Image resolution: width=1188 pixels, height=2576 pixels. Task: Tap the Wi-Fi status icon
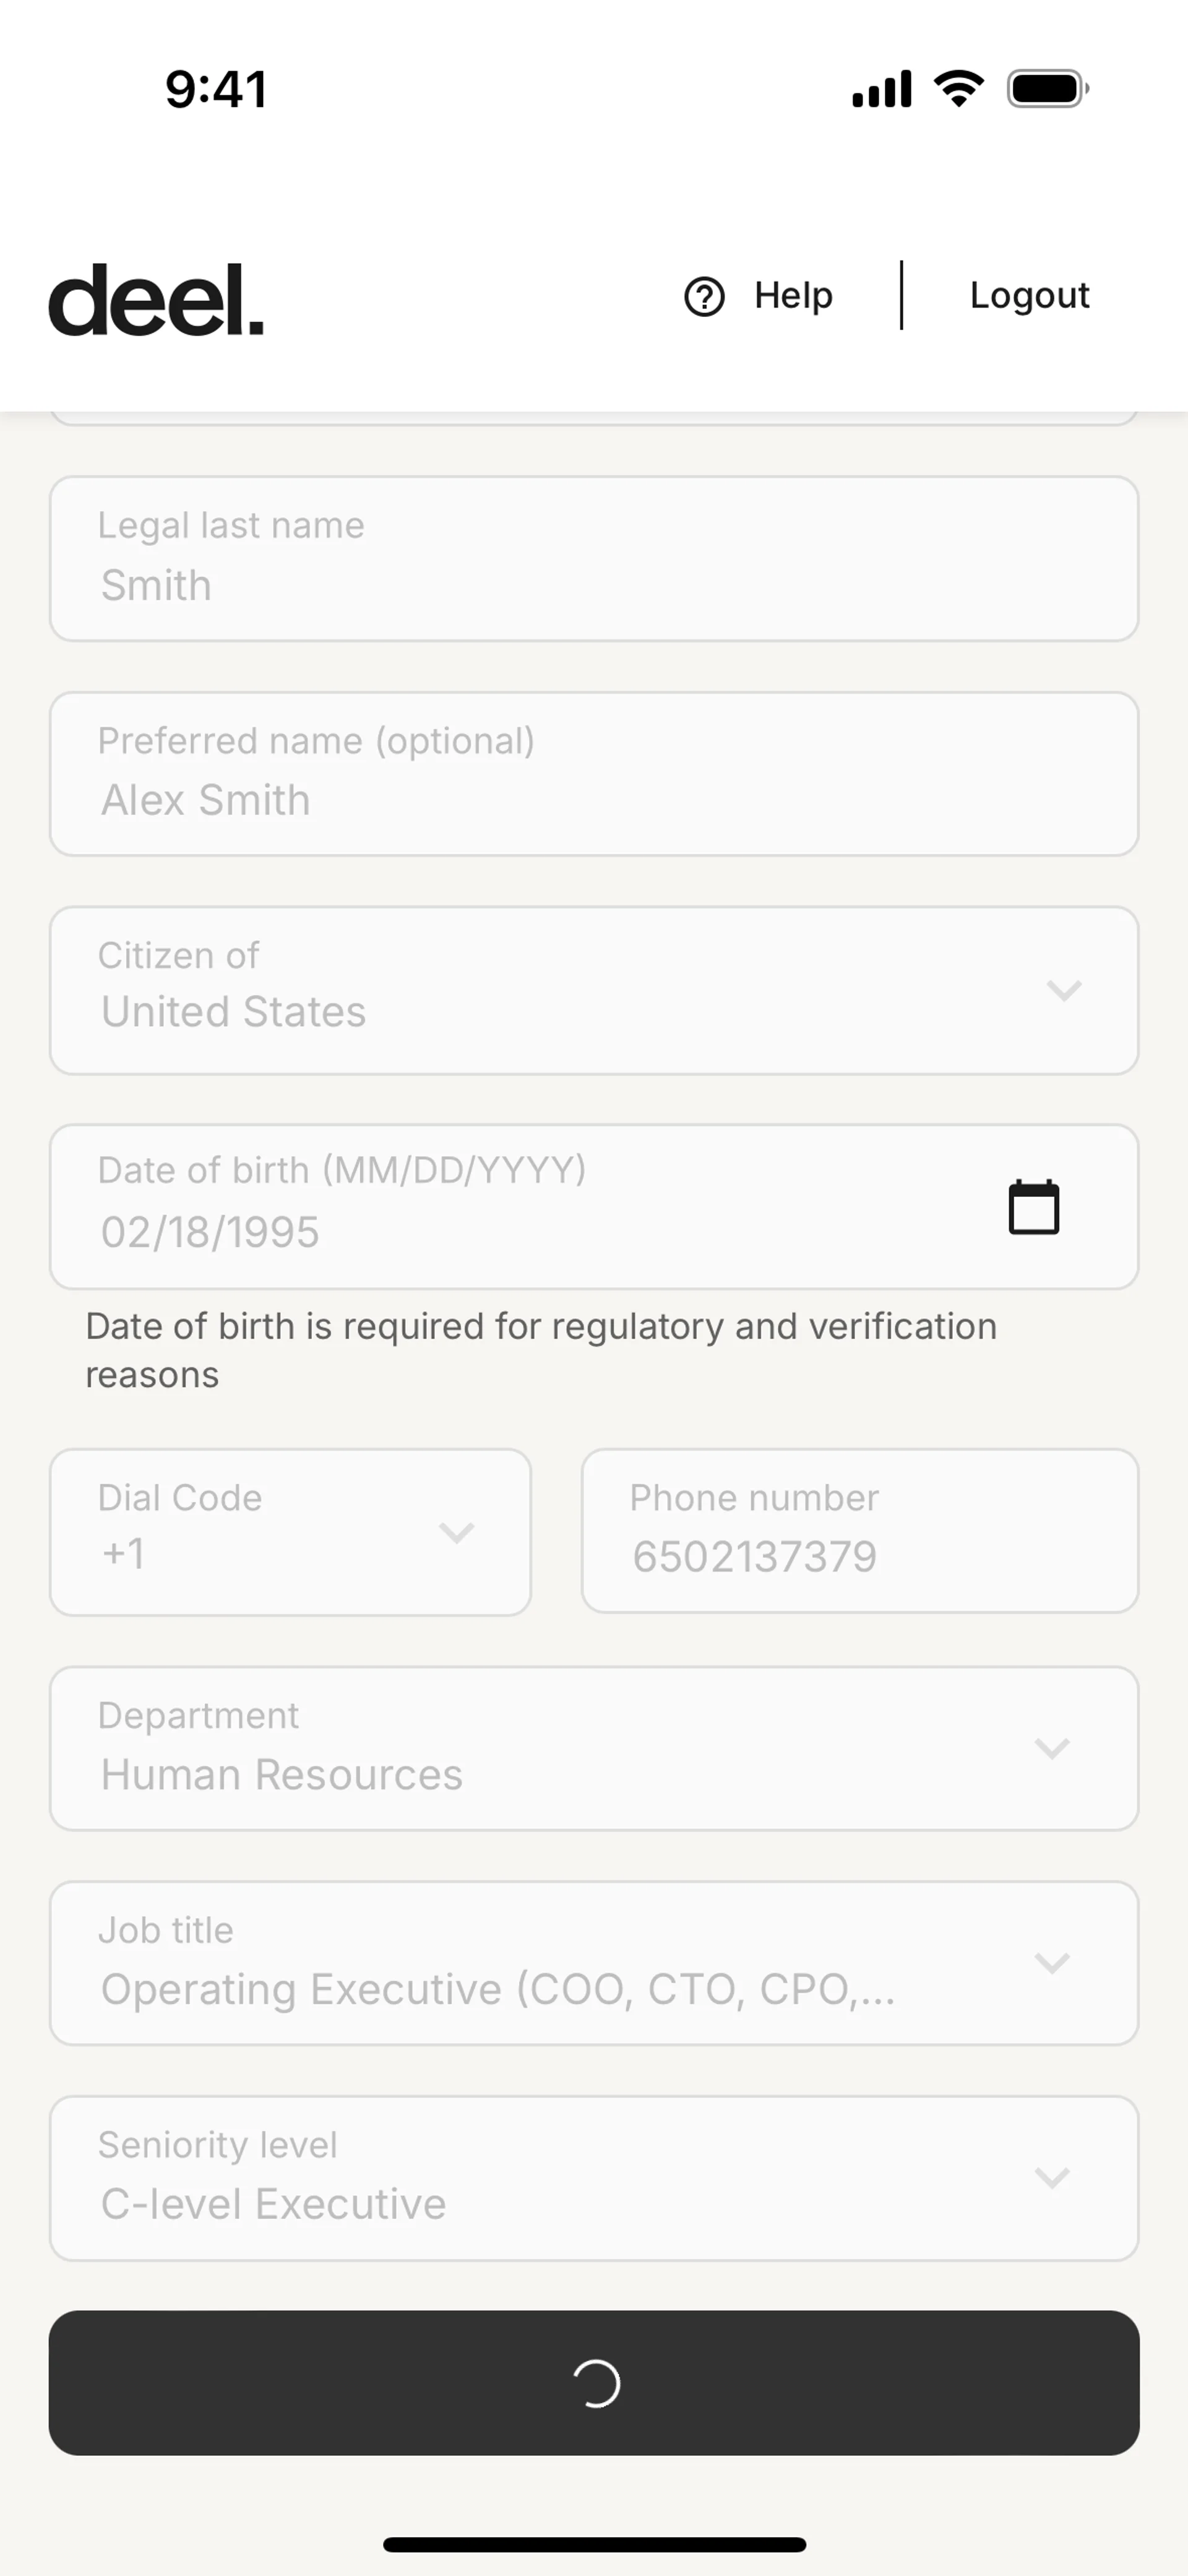(x=958, y=89)
